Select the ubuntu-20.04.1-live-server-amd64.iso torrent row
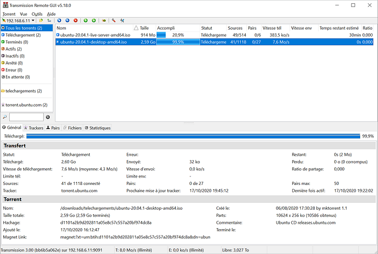Screen dimensions: 378x254 coord(214,35)
